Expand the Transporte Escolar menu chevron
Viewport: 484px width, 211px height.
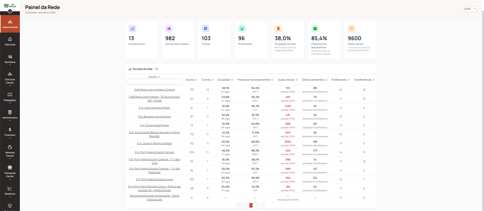(10, 179)
